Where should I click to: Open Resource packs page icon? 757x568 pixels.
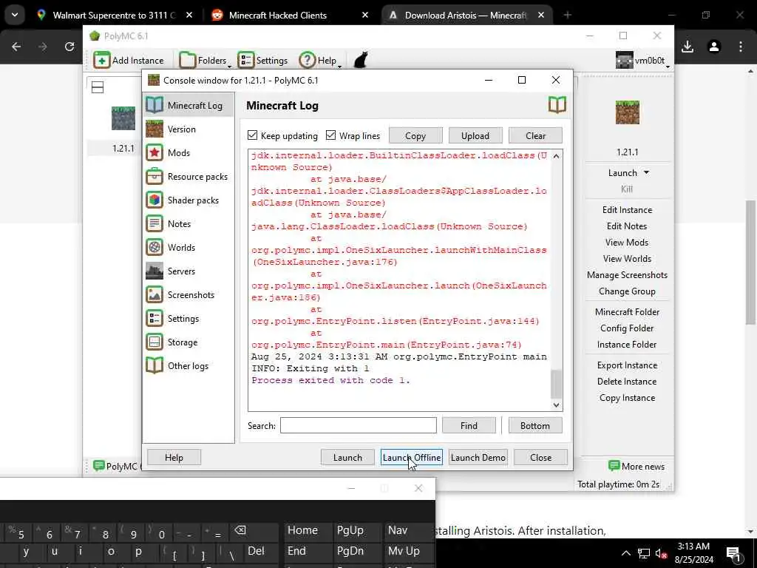coord(155,176)
